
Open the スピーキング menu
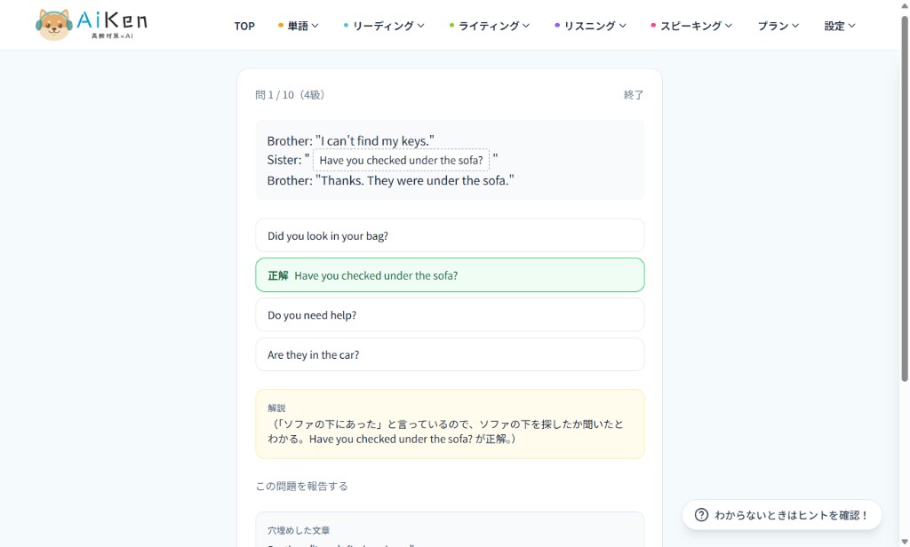tap(691, 26)
